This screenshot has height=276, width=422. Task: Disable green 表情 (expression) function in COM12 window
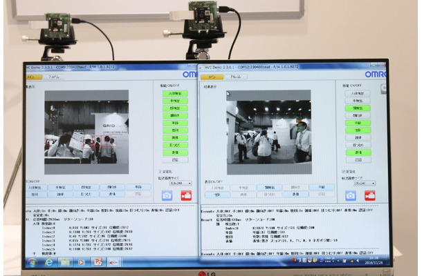[x=358, y=152]
